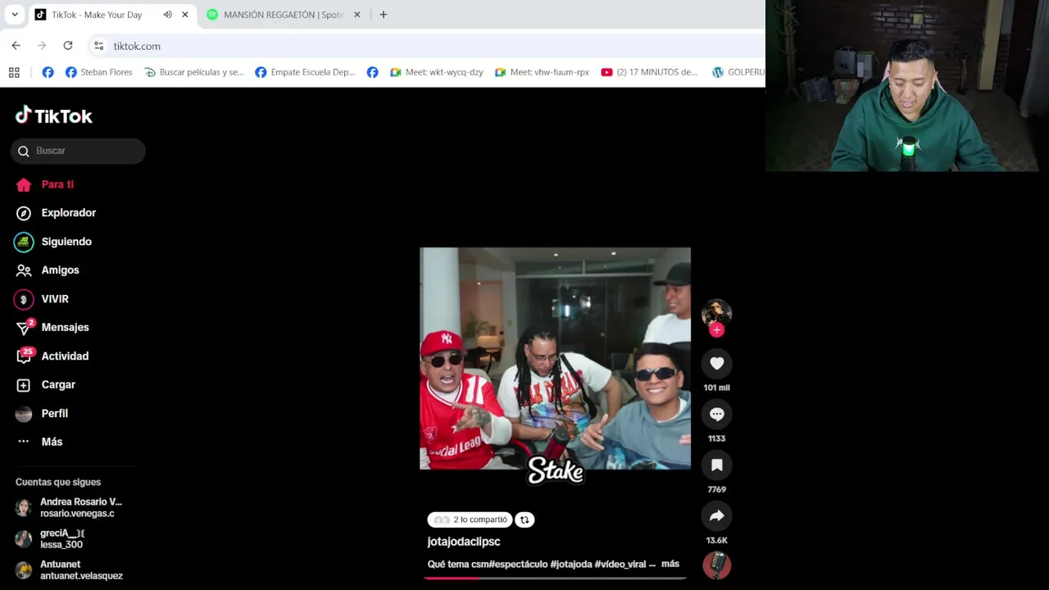Seek using the video progress bar
The width and height of the screenshot is (1049, 590).
(555, 578)
